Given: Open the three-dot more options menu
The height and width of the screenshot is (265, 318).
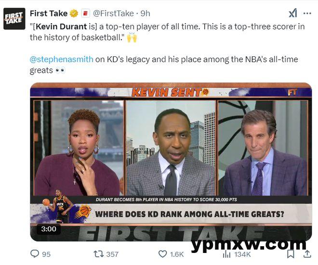Looking at the screenshot, I should pyautogui.click(x=307, y=13).
